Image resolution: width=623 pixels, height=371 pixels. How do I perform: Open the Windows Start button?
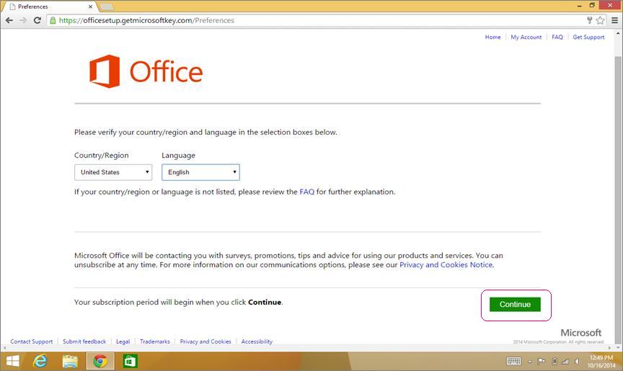click(13, 362)
